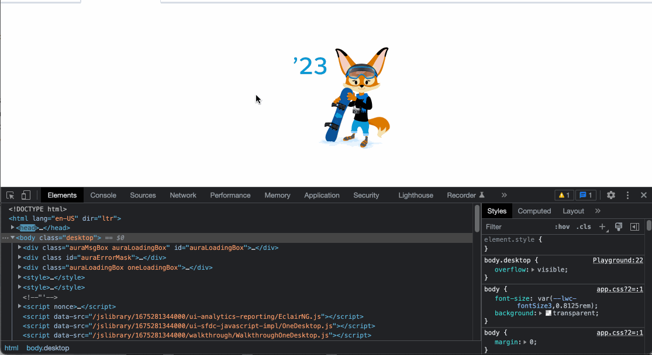
Task: Open the issues message badge
Action: [x=585, y=195]
